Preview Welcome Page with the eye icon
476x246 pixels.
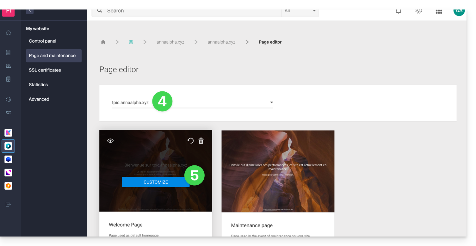[110, 141]
